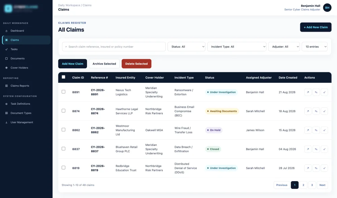337x198 pixels.
Task: Toggle the select-all claims checkbox
Action: 63,77
